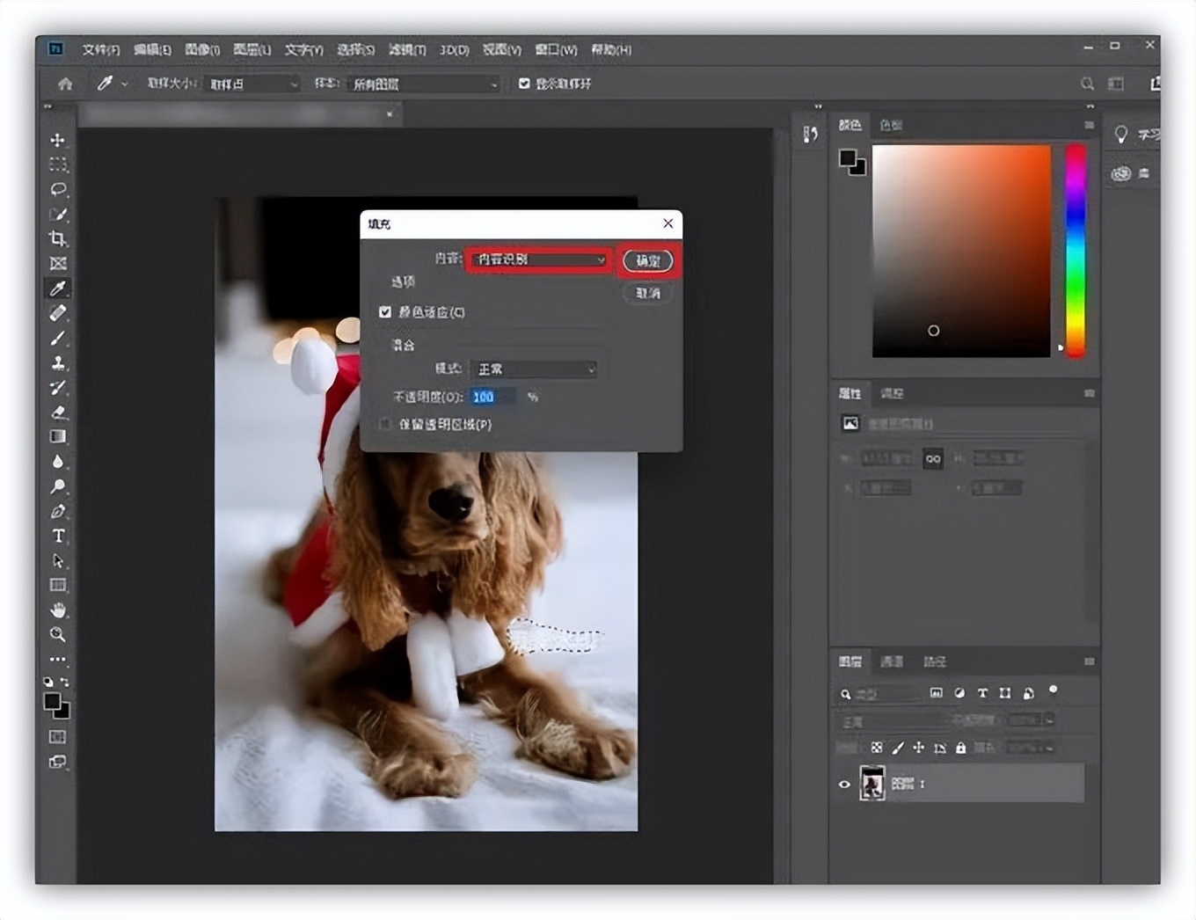Open the sample layers dropdown in options bar
1196x920 pixels.
pos(424,84)
